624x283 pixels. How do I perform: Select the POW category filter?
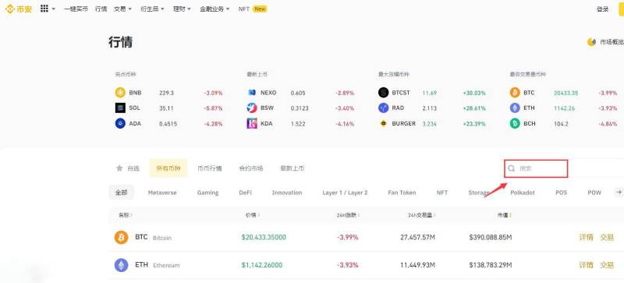pyautogui.click(x=594, y=193)
